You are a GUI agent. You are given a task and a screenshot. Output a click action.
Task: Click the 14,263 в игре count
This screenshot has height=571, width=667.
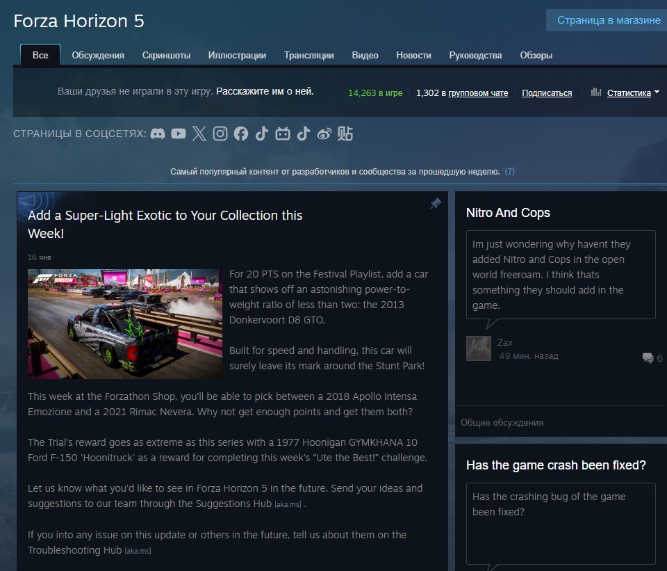point(375,93)
